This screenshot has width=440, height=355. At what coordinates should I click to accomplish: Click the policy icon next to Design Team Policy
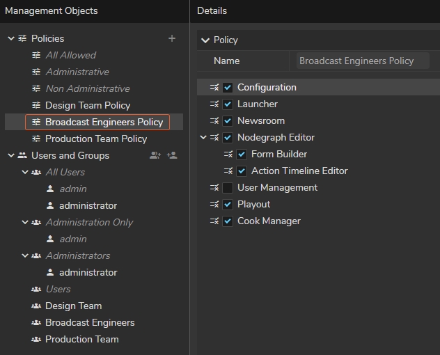coord(36,105)
